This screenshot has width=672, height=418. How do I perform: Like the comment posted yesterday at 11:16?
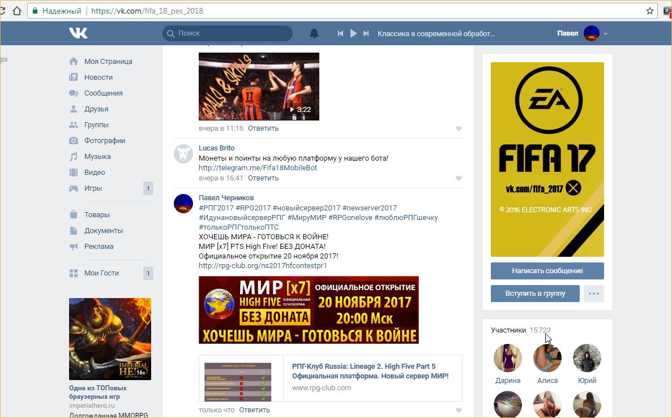459,128
